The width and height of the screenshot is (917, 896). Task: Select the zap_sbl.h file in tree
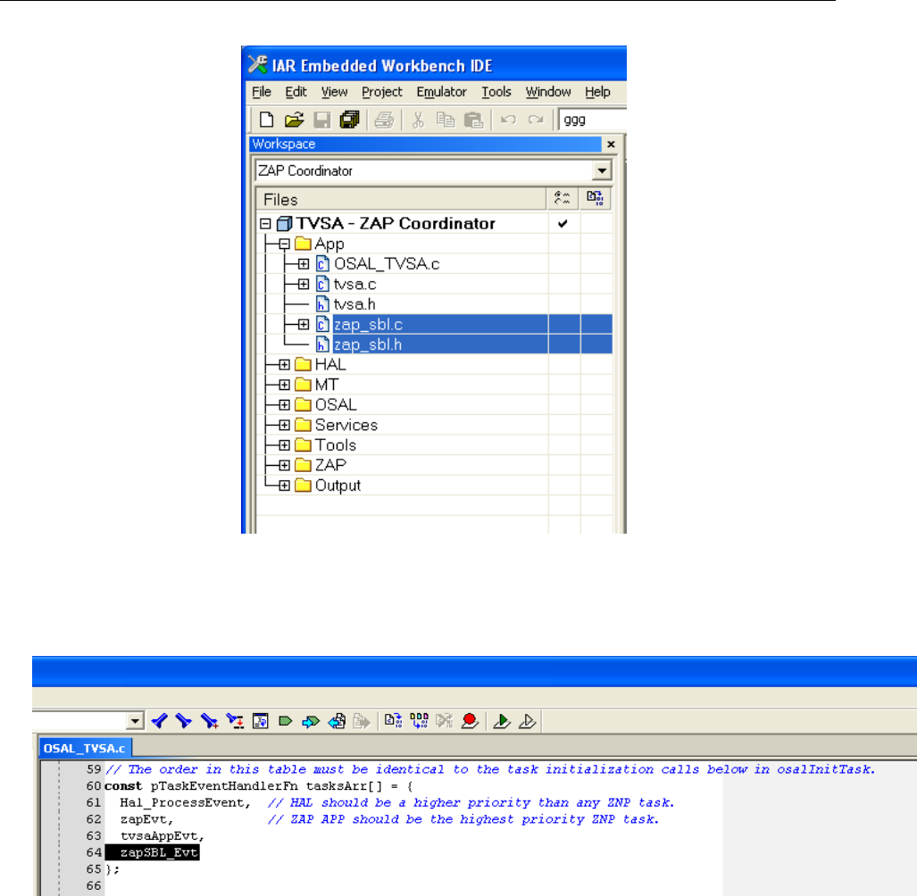click(x=368, y=344)
